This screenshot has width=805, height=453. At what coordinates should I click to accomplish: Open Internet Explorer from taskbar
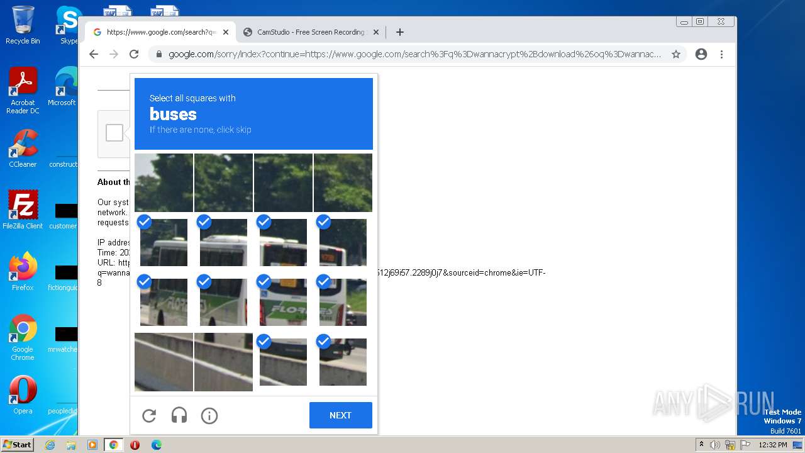point(50,445)
